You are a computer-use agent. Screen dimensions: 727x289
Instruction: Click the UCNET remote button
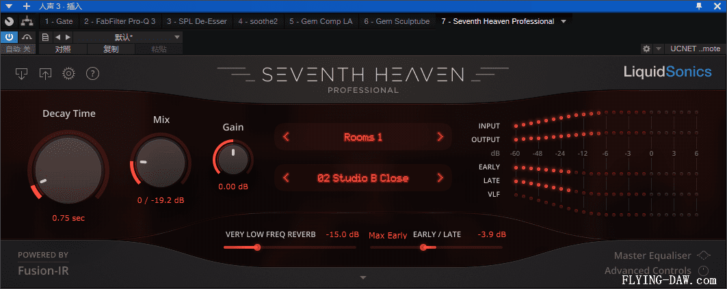tap(695, 49)
